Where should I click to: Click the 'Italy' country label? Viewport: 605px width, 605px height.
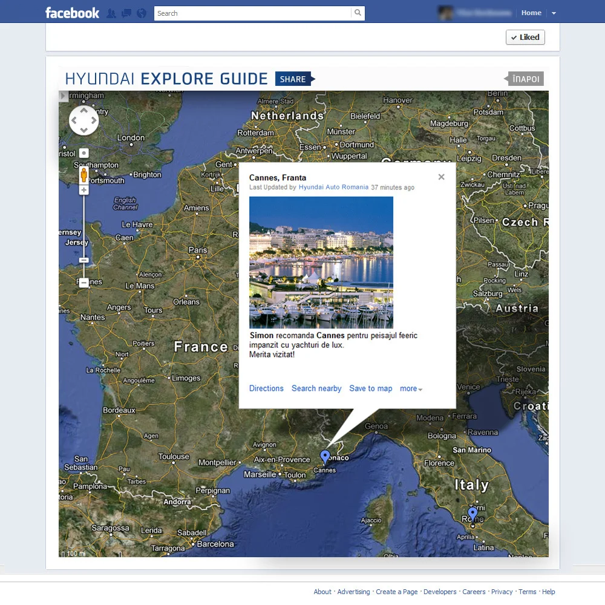tap(471, 485)
